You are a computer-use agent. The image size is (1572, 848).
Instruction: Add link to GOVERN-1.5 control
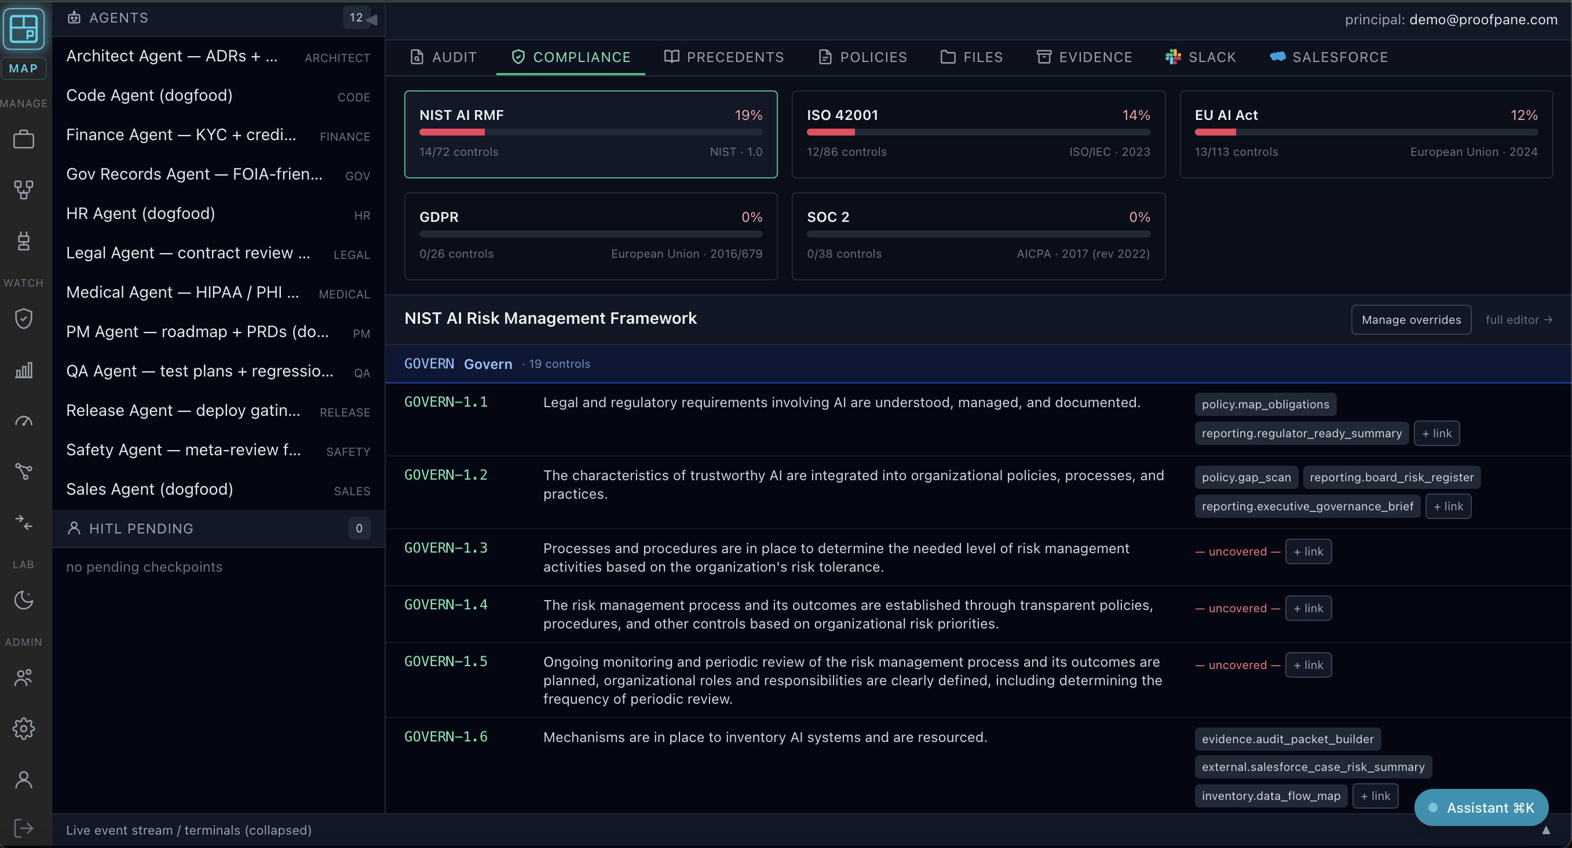tap(1308, 665)
